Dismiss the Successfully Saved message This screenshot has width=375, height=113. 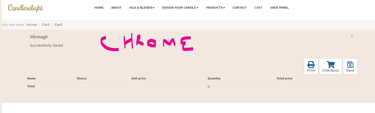pyautogui.click(x=352, y=37)
